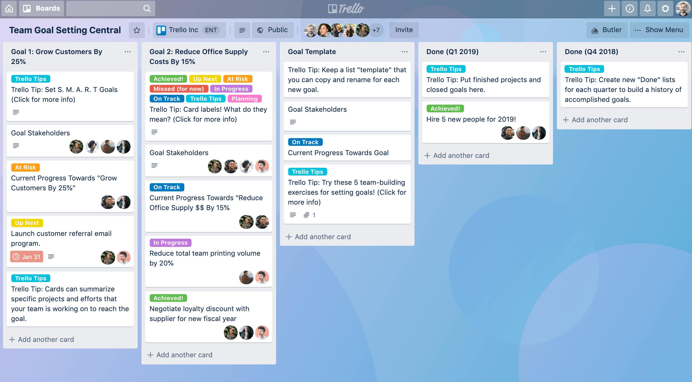This screenshot has height=382, width=692.
Task: Select the ENT workspace label
Action: coord(211,30)
